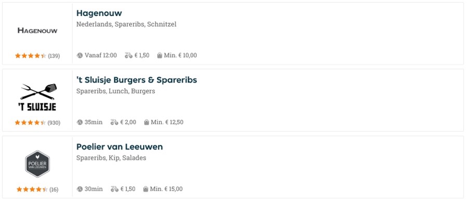Click the clock icon beside 30min
The width and height of the screenshot is (469, 203).
80,190
